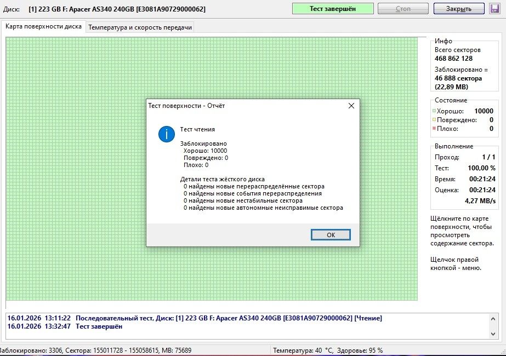The width and height of the screenshot is (506, 356).
Task: Click the новые нестабильные сектора line
Action: point(243,200)
